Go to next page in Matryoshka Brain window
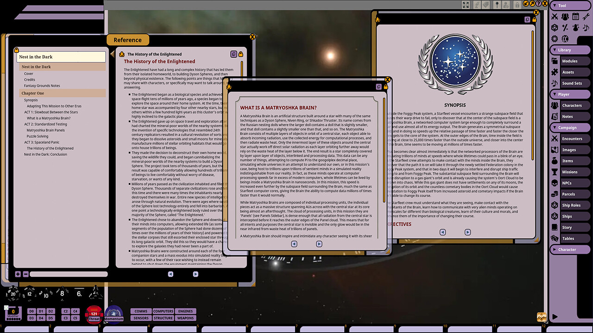This screenshot has height=333, width=593. pyautogui.click(x=319, y=244)
